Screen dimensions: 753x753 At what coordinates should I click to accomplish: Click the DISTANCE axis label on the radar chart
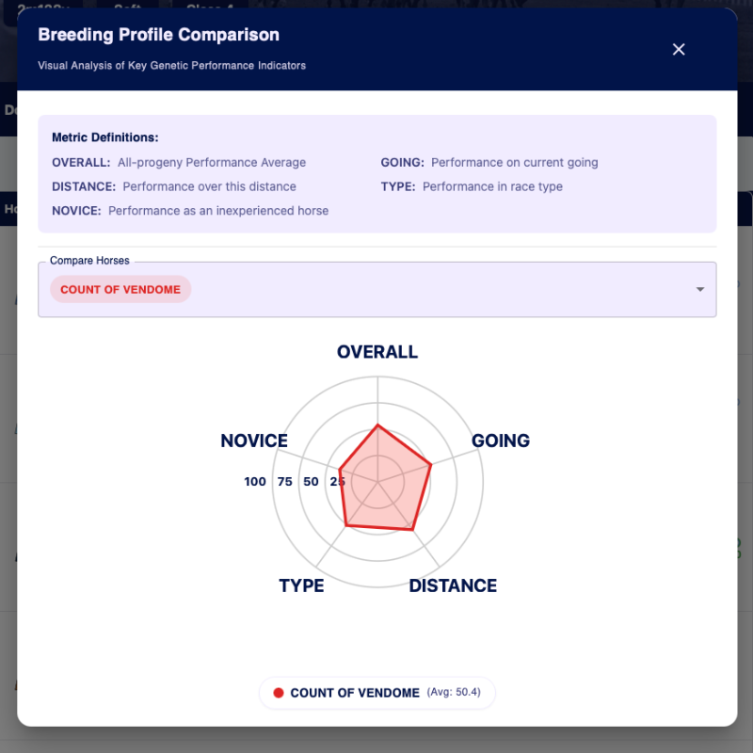coord(452,585)
